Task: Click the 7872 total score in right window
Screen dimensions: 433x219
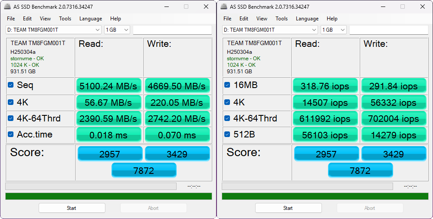Action: click(x=361, y=170)
